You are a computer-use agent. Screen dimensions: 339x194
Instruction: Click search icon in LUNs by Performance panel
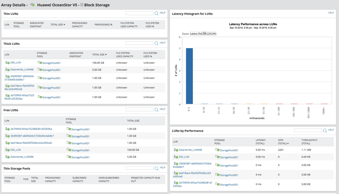325,131
